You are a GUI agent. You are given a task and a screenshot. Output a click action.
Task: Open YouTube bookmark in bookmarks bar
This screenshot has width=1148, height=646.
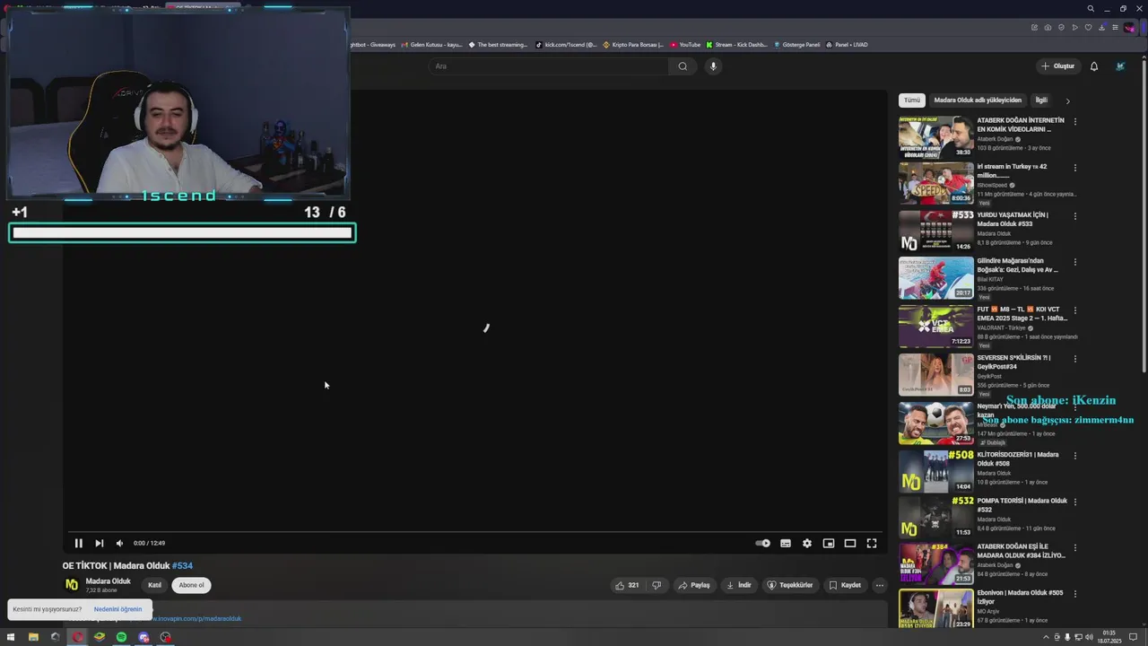pyautogui.click(x=685, y=45)
